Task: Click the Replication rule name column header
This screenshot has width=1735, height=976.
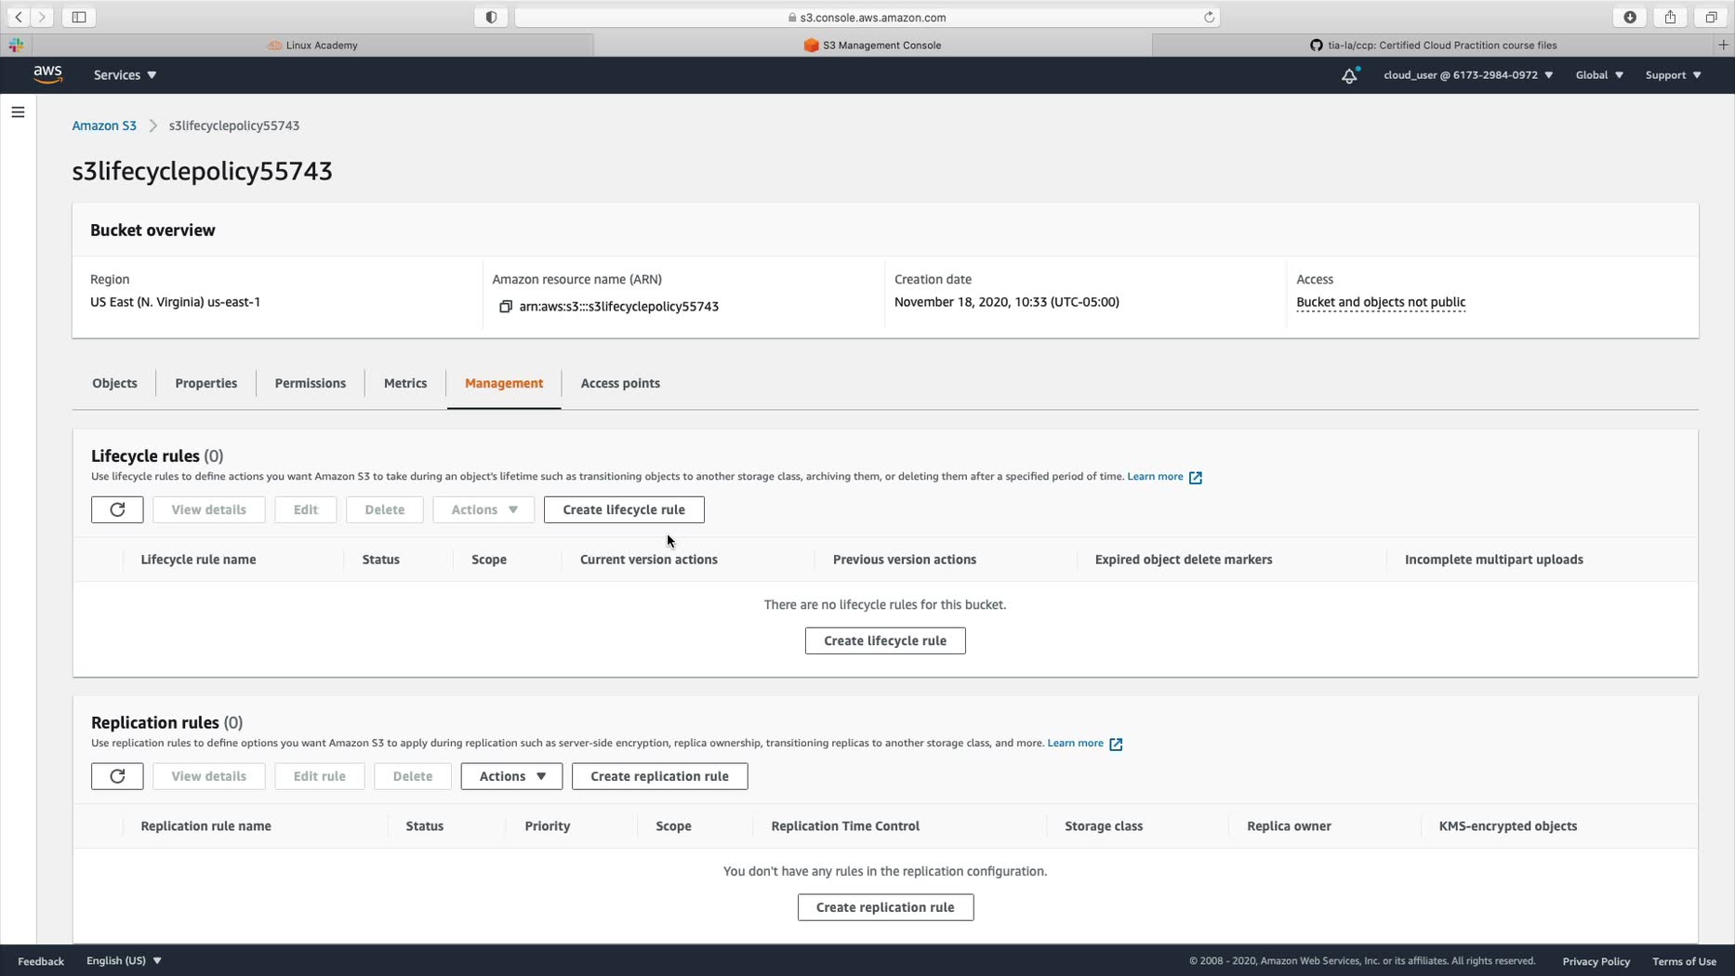Action: click(205, 826)
